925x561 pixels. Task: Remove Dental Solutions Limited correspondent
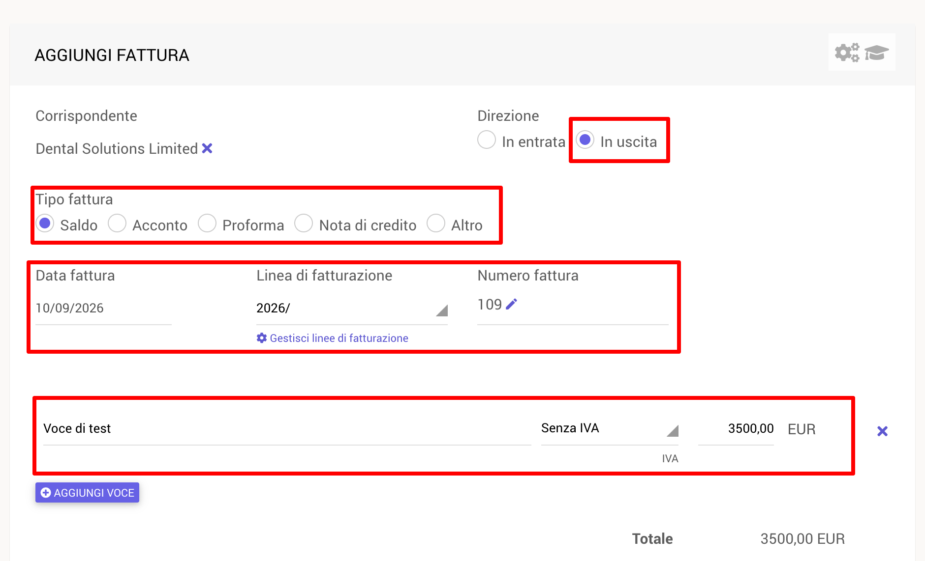tap(207, 148)
